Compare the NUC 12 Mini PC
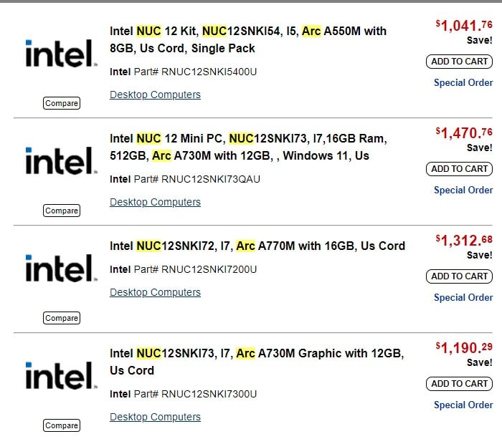502x444 pixels. click(62, 211)
